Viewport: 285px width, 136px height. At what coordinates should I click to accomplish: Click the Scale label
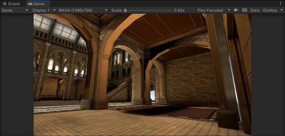point(116,10)
